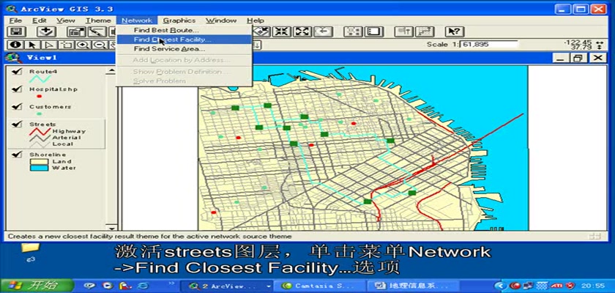Click the Zoom to Previous Extent icon

pos(323,32)
